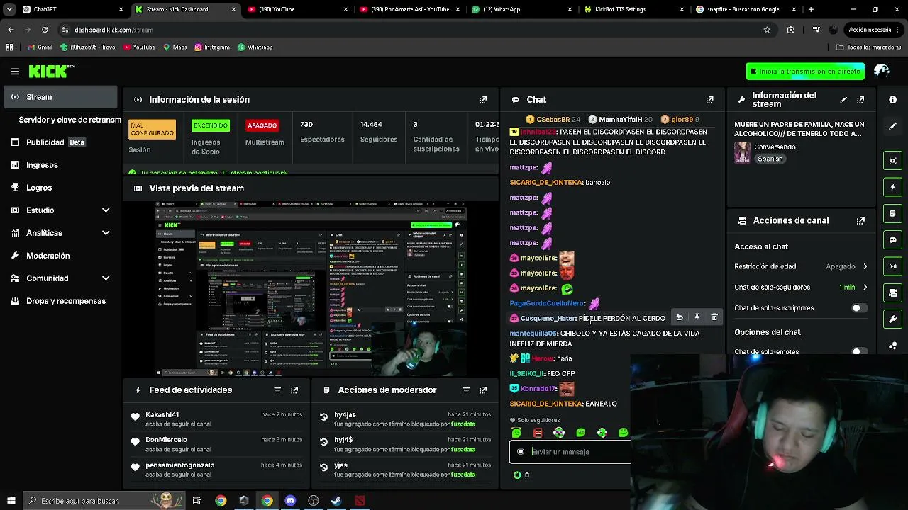Viewport: 908px width, 510px height.
Task: Pop out the Acciones de canal panel
Action: point(860,221)
